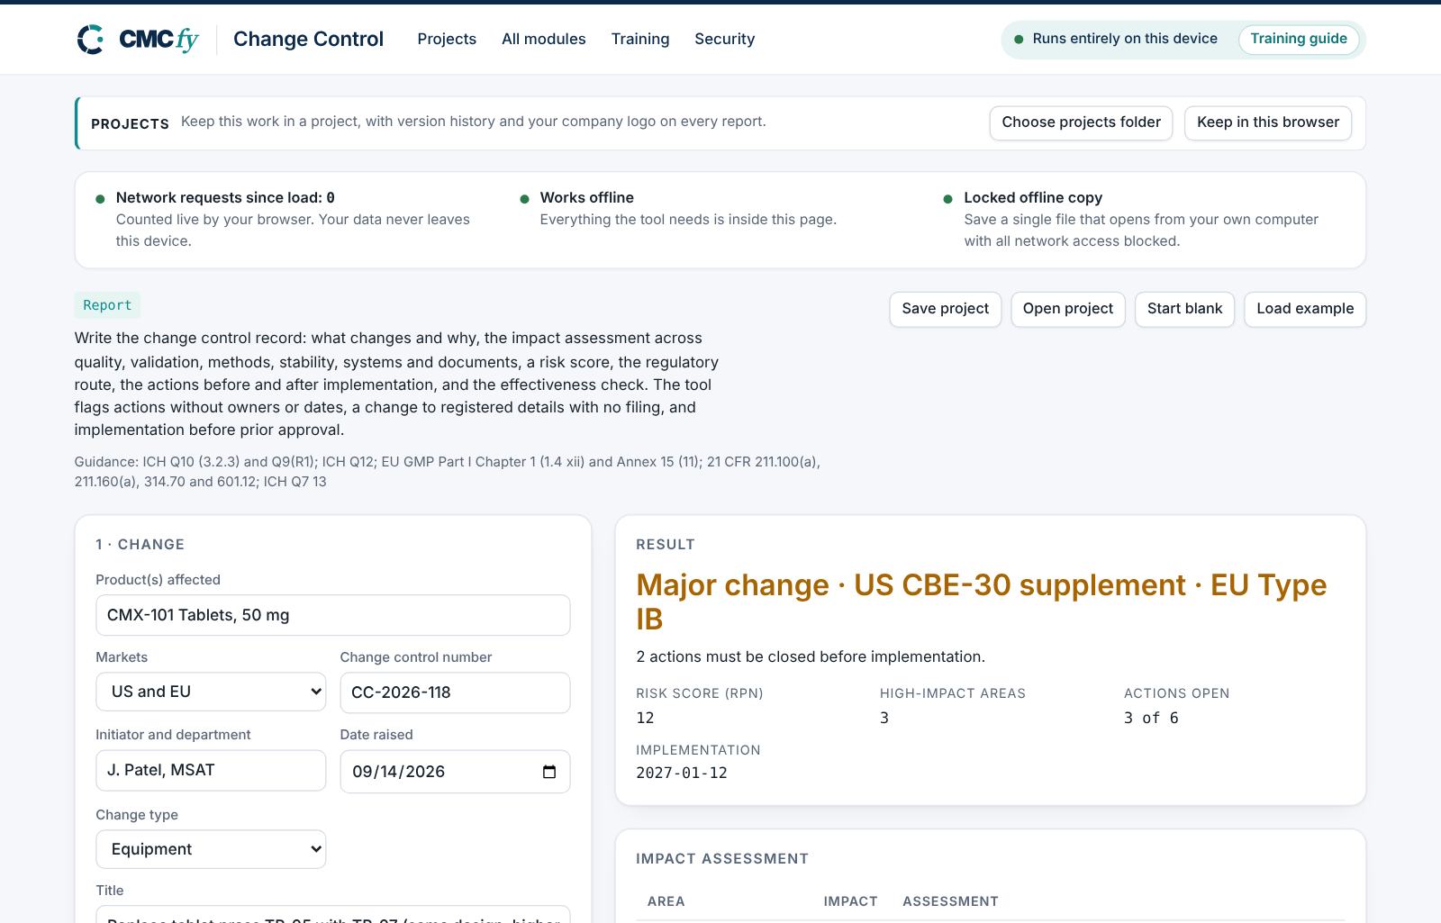Click the CMCfy logo icon
Viewport: 1441px width, 923px height.
(x=90, y=40)
